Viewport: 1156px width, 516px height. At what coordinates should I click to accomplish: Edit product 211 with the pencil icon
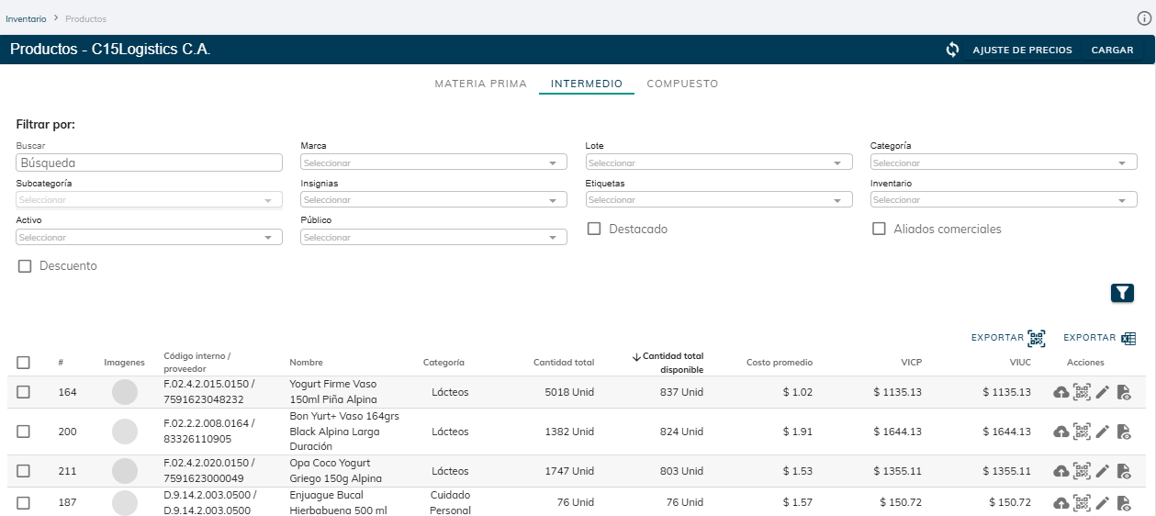(x=1103, y=471)
